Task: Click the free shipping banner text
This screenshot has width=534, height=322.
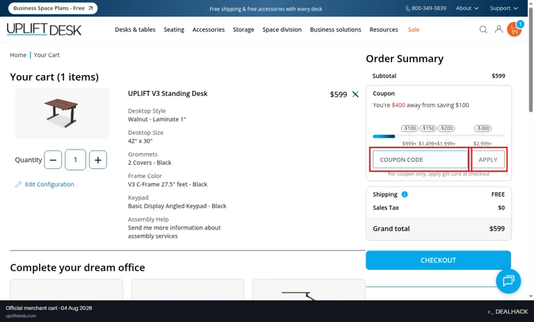Action: pos(266,9)
